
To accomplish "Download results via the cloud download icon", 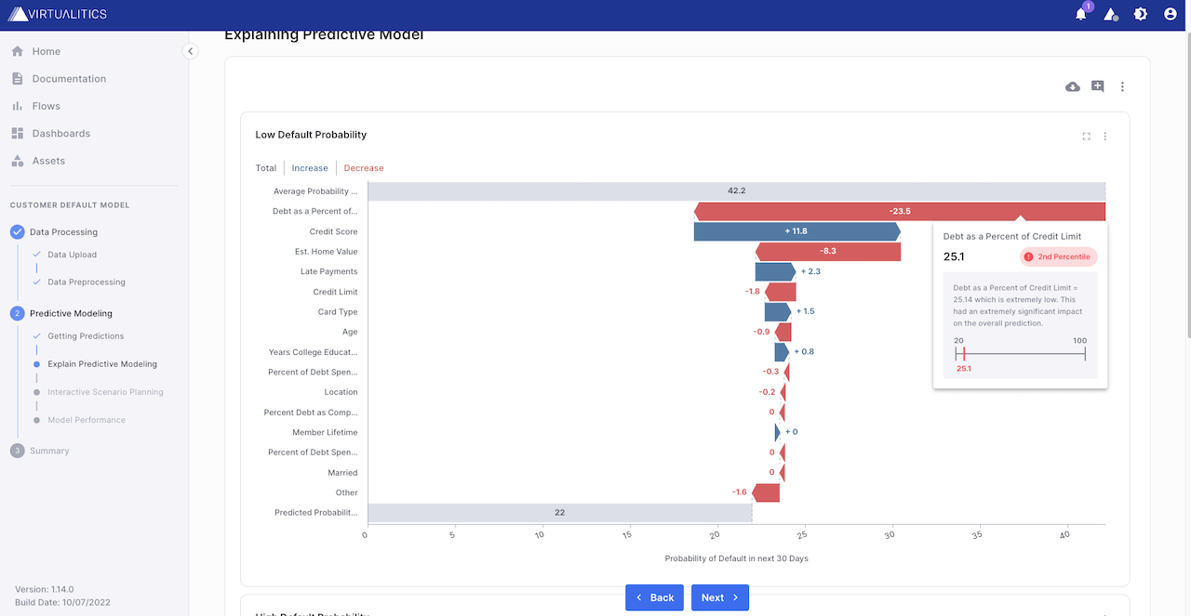I will [1072, 85].
